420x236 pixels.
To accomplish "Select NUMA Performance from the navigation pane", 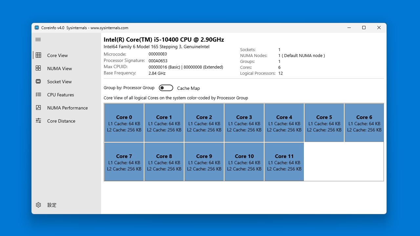I will [68, 108].
